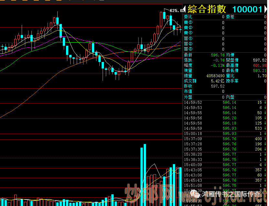Click the 委比 row label
The image size is (269, 206).
[188, 17]
